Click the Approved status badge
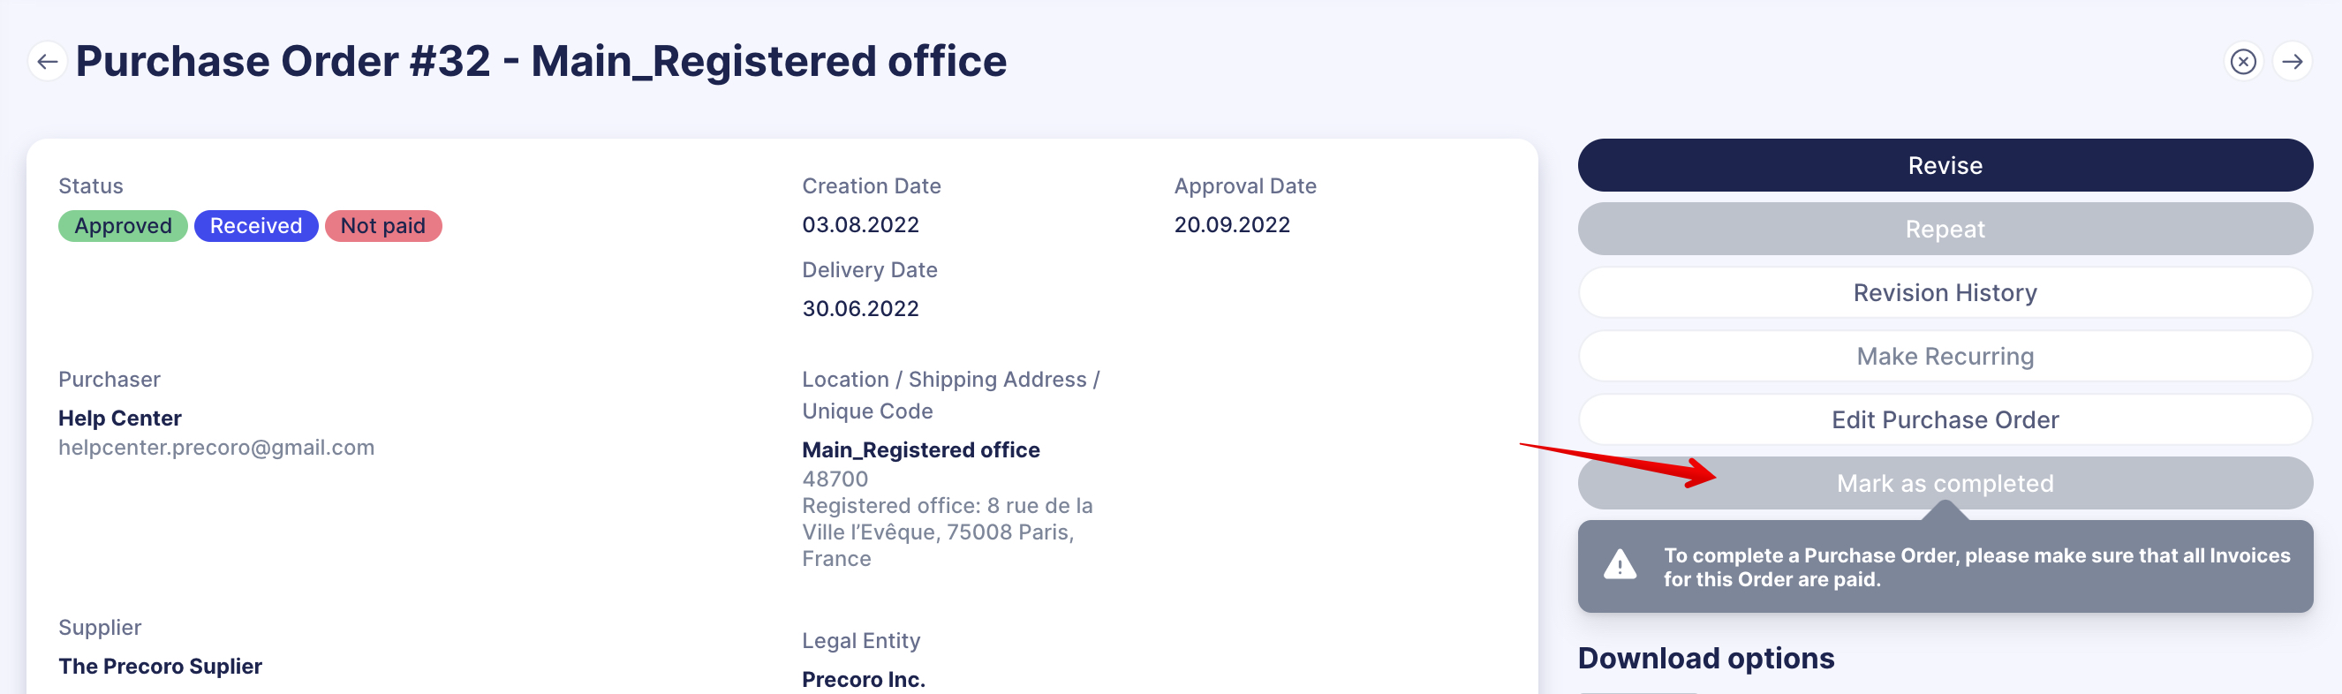2342x694 pixels. (x=123, y=225)
